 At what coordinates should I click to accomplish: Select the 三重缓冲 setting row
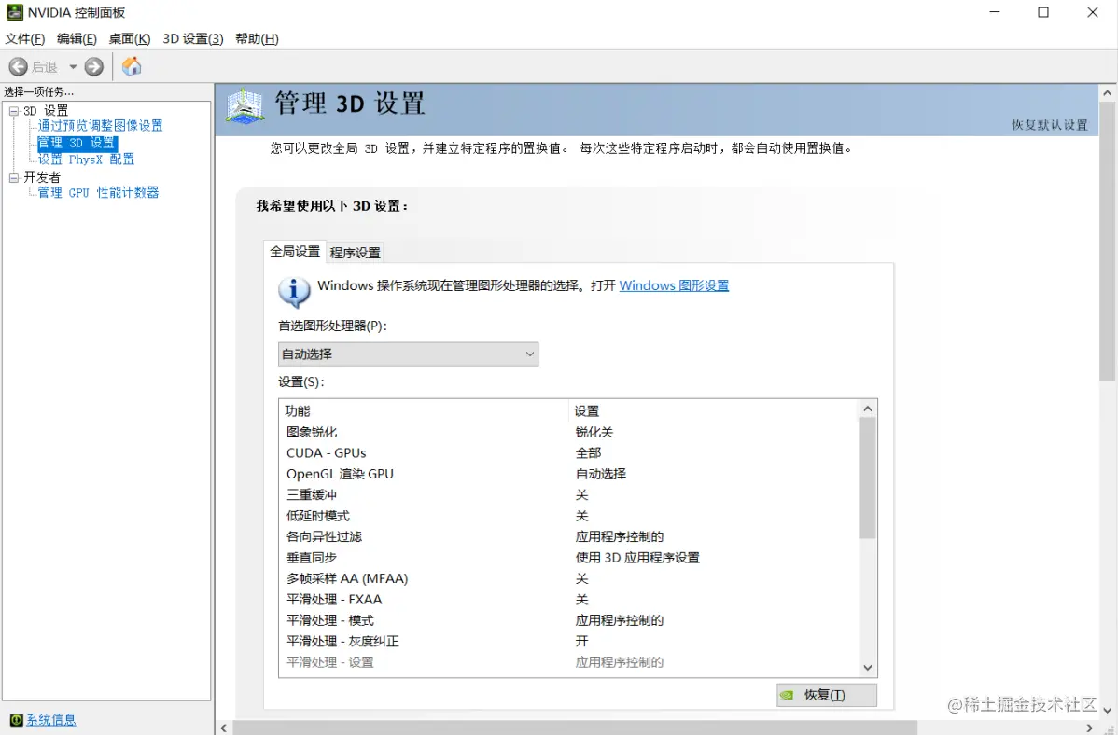coord(569,494)
